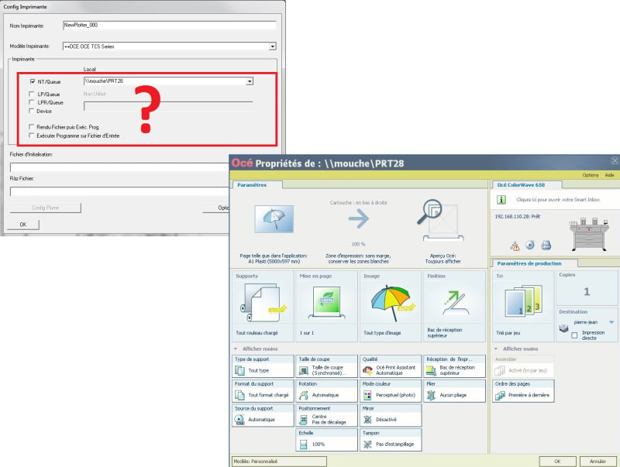Image resolution: width=620 pixels, height=467 pixels.
Task: Open Taille de coupe setting
Action: (x=326, y=366)
